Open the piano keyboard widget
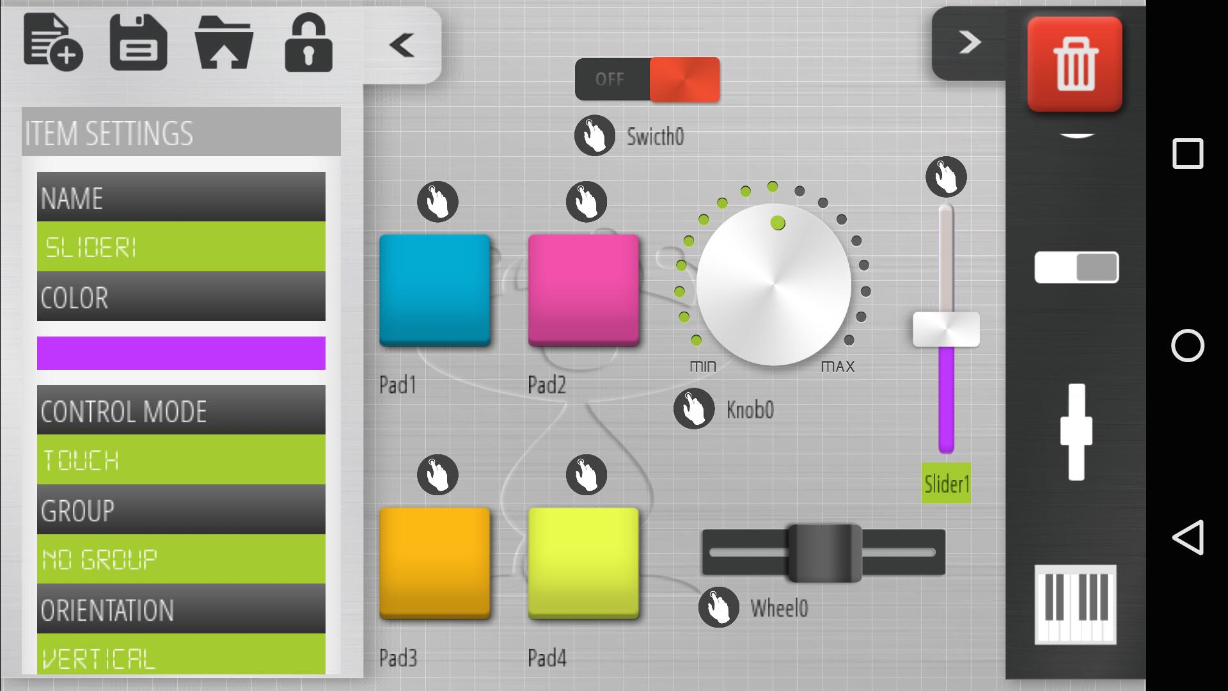This screenshot has width=1228, height=691. 1076,605
